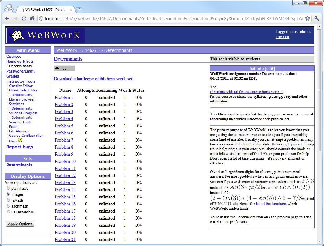Image resolution: width=324 pixels, height=246 pixels.
Task: Open Problem 1
Action: tap(64, 97)
